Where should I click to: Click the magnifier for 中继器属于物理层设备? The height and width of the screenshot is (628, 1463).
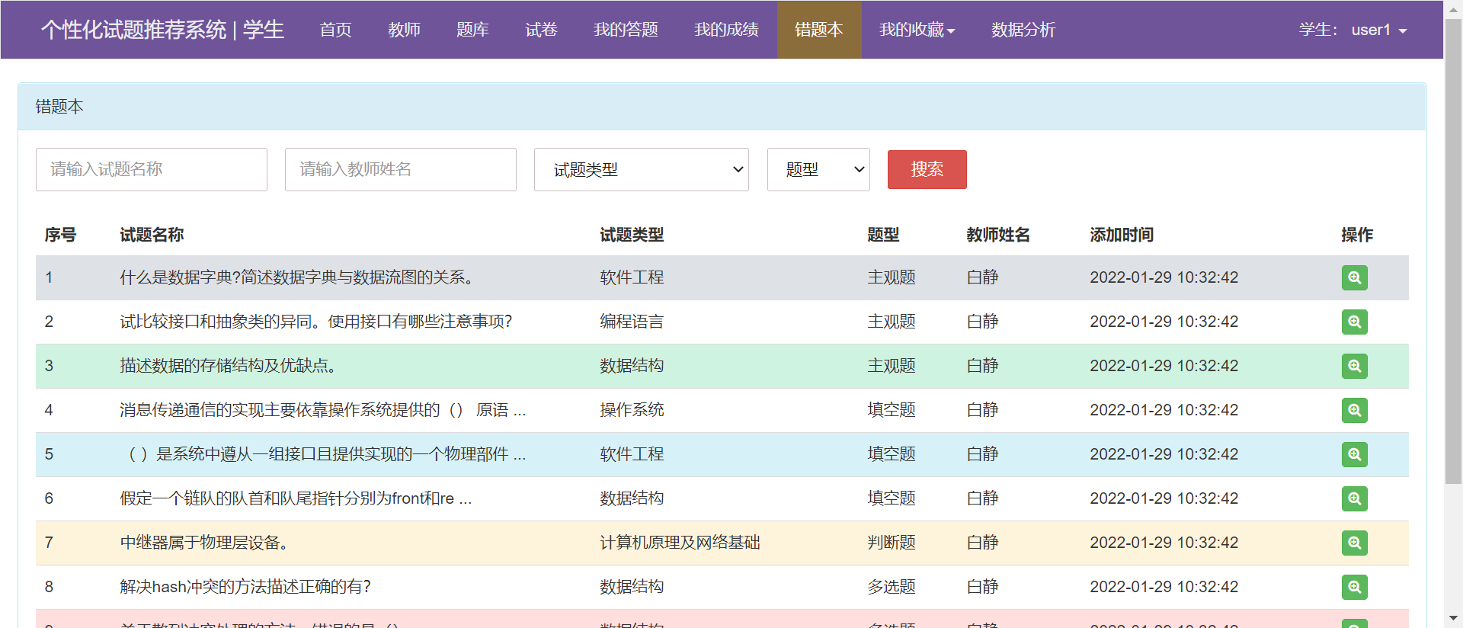pyautogui.click(x=1354, y=543)
